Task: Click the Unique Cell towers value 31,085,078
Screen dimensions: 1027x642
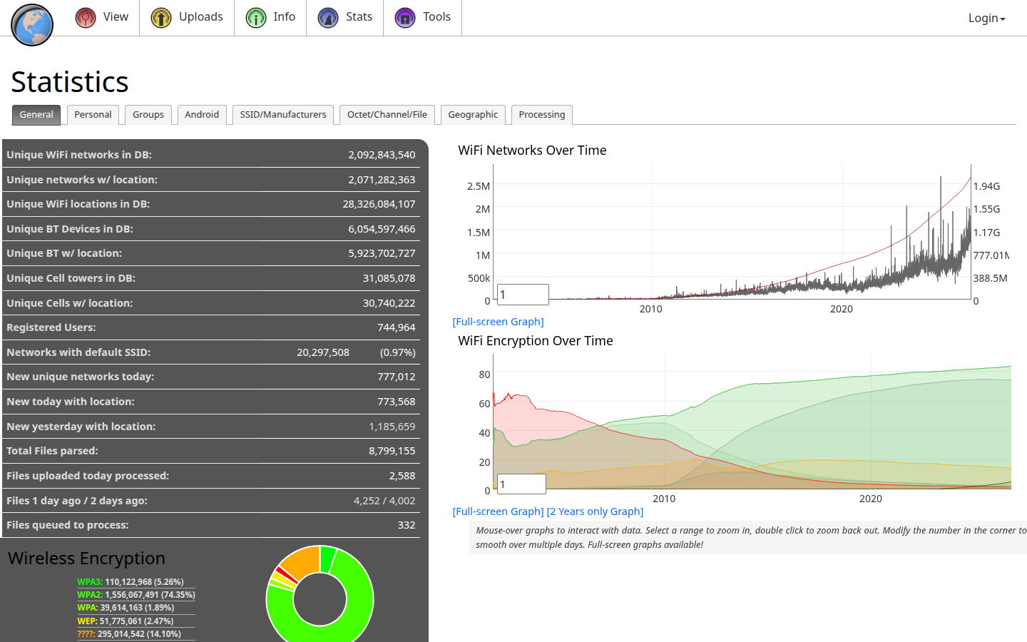Action: [389, 278]
